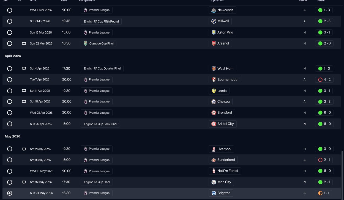Screen dimensions: 344x200
Task: Click the Man City club crest icon
Action: tap(214, 182)
